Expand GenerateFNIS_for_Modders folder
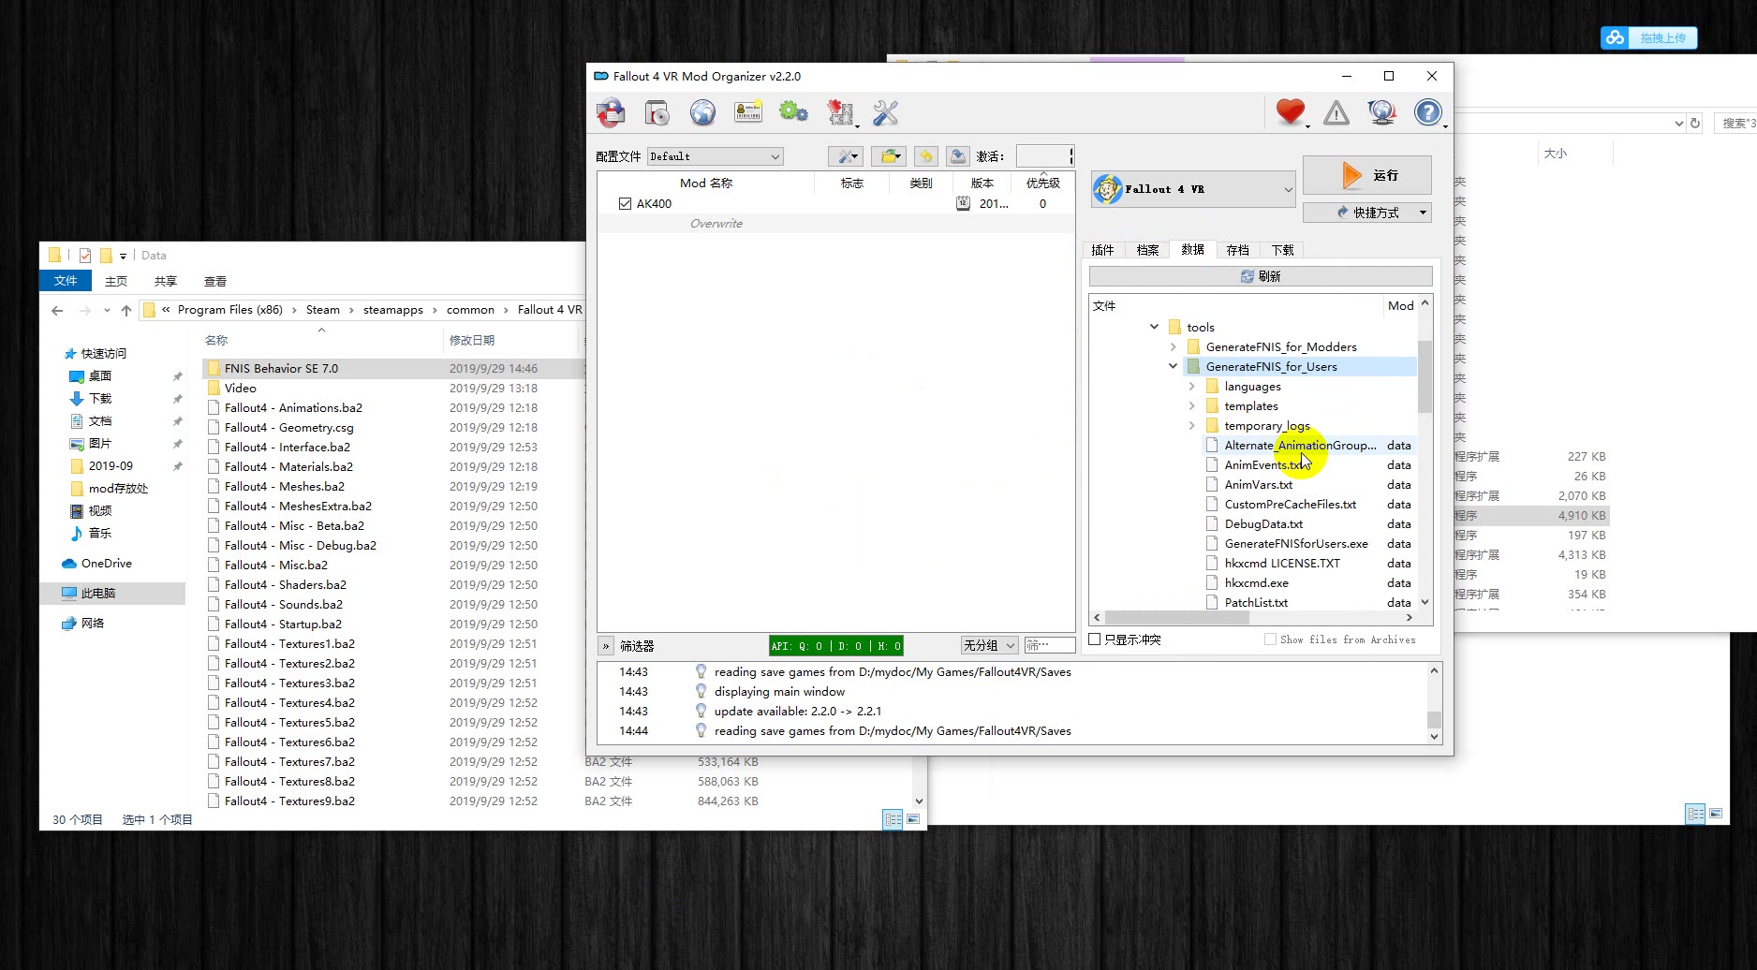This screenshot has height=970, width=1757. [1173, 346]
